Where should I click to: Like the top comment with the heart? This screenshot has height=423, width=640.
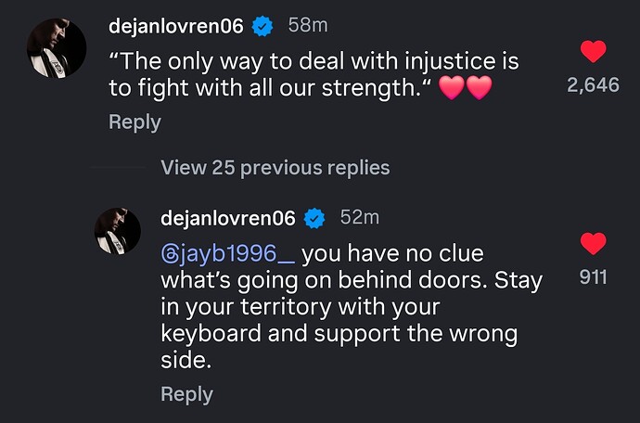(x=593, y=52)
